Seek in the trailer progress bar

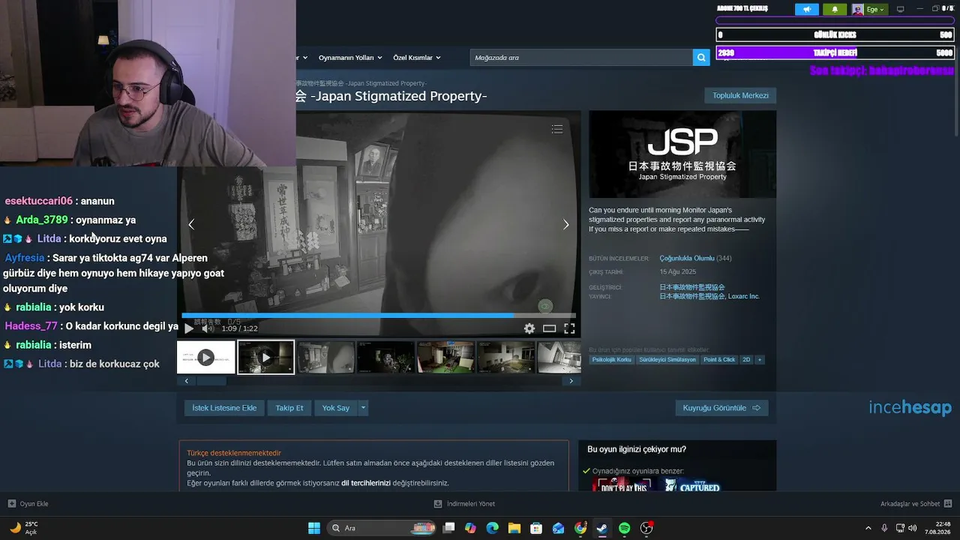pos(379,316)
